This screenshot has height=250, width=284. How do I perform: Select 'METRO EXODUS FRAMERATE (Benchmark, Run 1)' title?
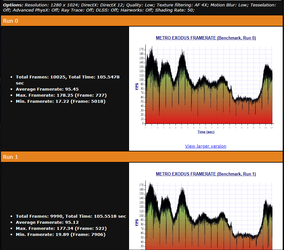tap(206, 174)
